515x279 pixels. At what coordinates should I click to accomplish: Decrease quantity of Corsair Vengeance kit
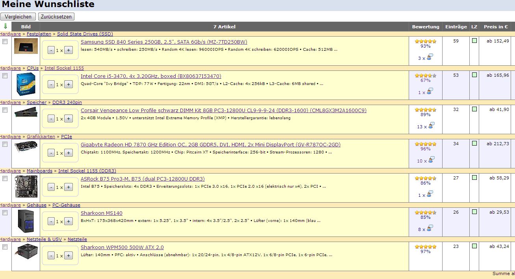tap(51, 119)
